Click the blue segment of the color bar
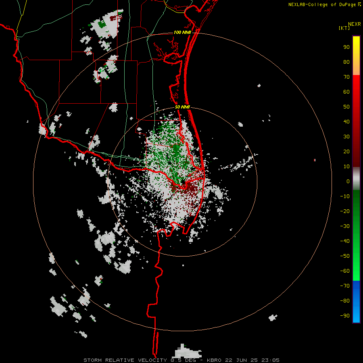The width and height of the screenshot is (363, 363). pyautogui.click(x=356, y=301)
